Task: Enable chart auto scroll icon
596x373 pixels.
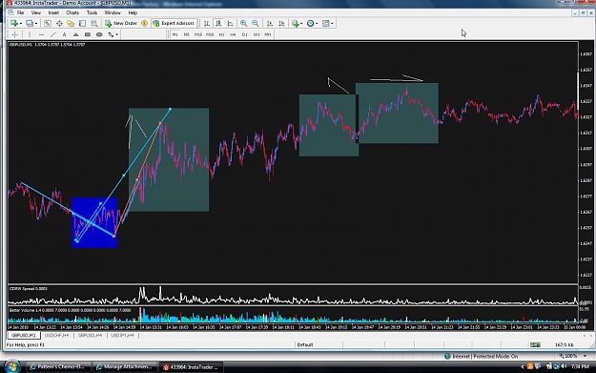Action: click(x=270, y=23)
